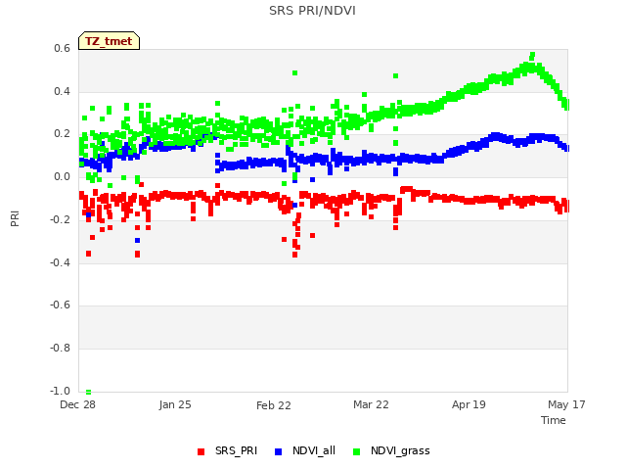Viewport: 626px width, 470px height.
Task: Click the -0.2 y-axis tick label
Action: tap(60, 219)
